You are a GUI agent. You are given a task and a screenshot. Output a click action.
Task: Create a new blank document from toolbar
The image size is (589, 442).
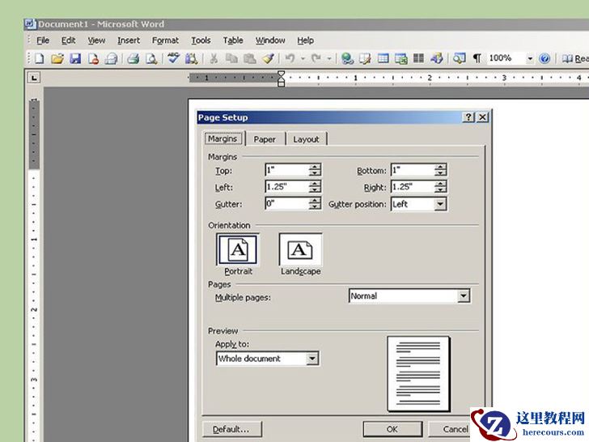[40, 58]
